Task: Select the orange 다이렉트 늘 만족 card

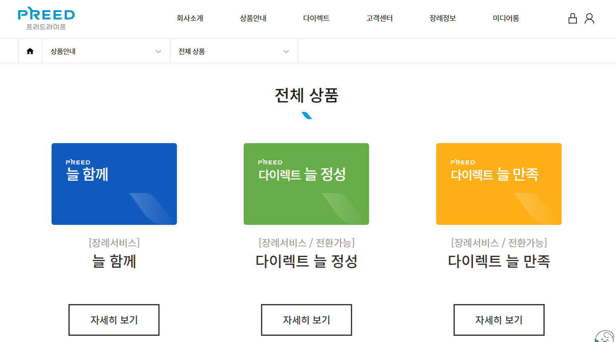Action: (499, 184)
